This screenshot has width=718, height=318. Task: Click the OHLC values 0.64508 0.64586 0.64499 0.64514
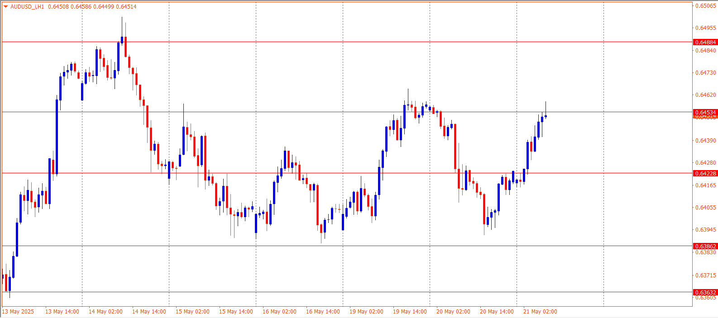coord(92,7)
